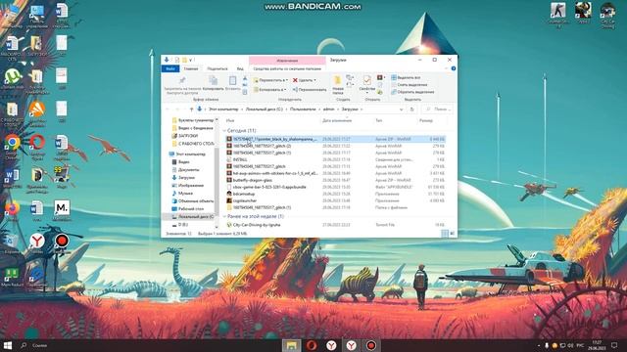Open Свойства of the selected file
This screenshot has height=352, width=627.
(x=366, y=84)
